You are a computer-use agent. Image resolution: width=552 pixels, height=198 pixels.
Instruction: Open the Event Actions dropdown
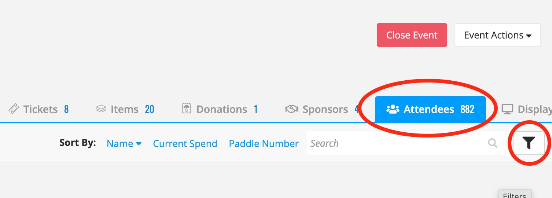497,35
